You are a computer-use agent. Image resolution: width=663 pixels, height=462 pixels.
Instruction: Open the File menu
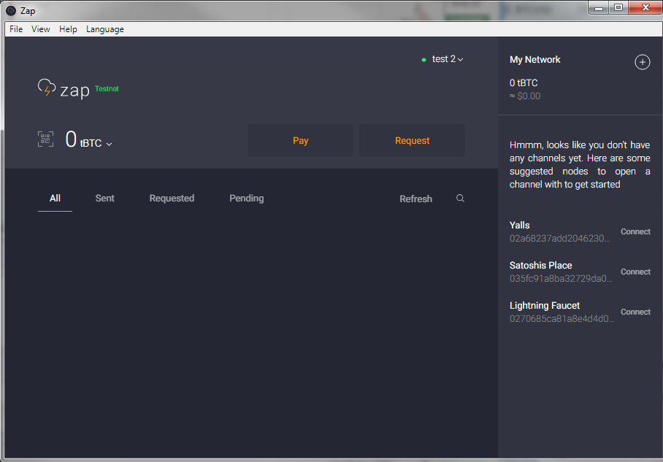tap(16, 29)
